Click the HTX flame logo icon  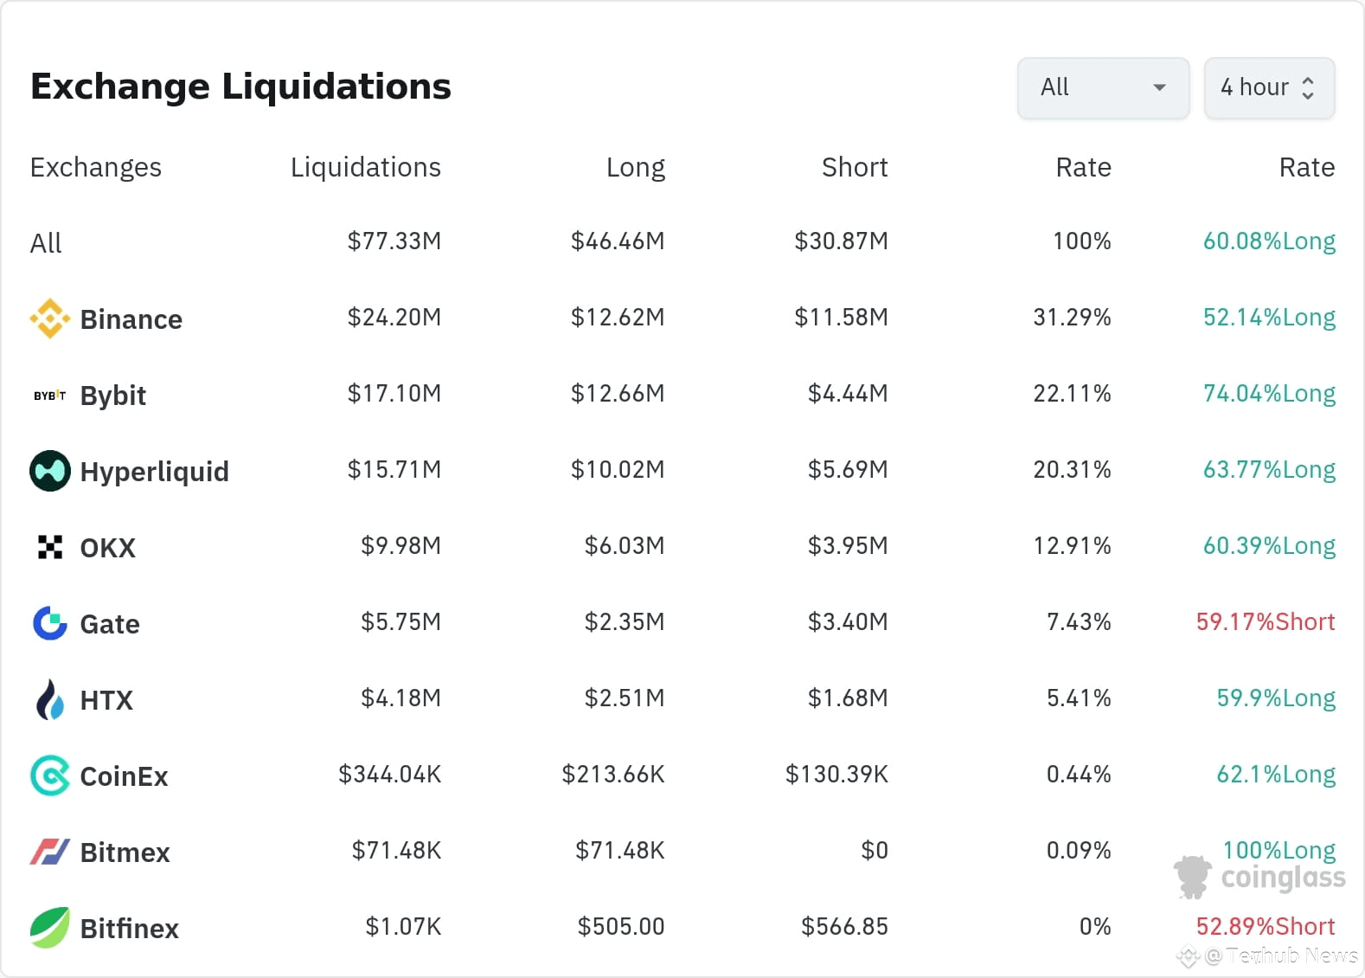[x=50, y=699]
